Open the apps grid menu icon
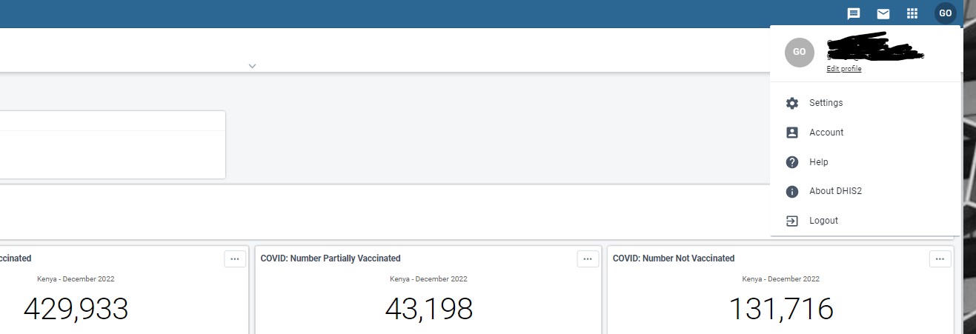Image resolution: width=976 pixels, height=334 pixels. click(x=912, y=13)
